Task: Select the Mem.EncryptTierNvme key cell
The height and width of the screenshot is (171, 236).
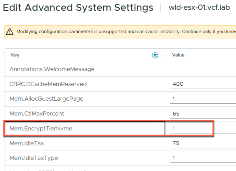Action: (x=41, y=129)
